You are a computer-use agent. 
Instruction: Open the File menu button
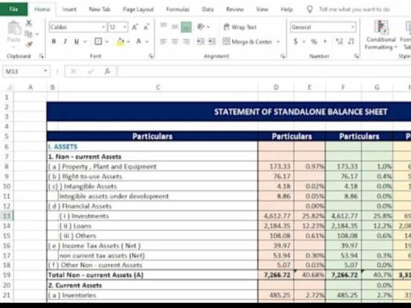(x=14, y=9)
